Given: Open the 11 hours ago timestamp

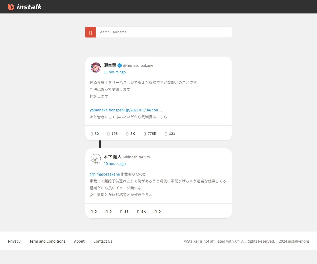Looking at the screenshot, I should pyautogui.click(x=115, y=72).
